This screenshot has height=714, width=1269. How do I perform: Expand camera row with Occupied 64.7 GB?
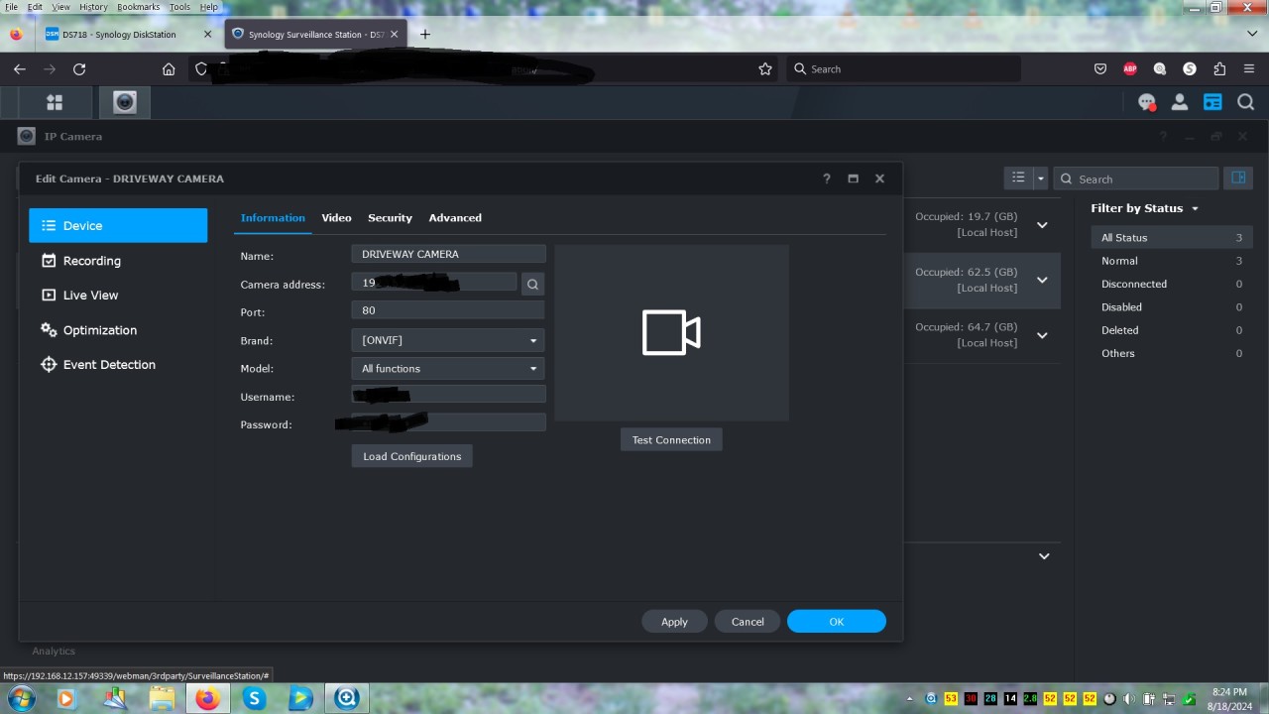point(1042,335)
